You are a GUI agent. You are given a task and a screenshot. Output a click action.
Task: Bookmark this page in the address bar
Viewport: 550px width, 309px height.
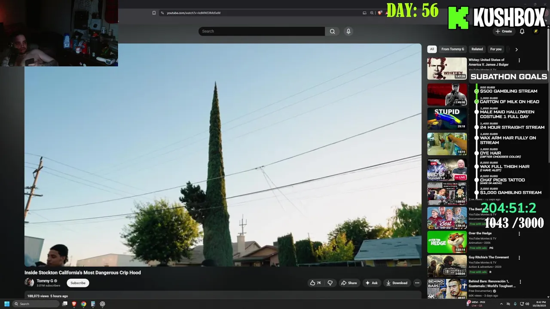click(x=154, y=13)
